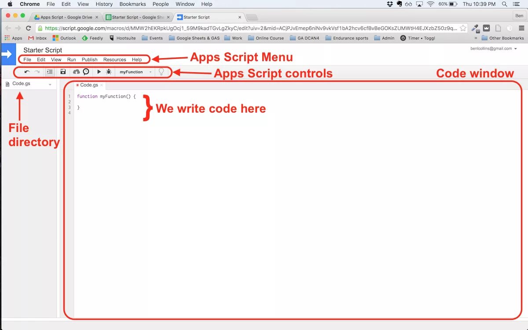Screen dimensions: 528x330
Task: Click the blue arrow Apps Script logo
Action: pos(7,55)
